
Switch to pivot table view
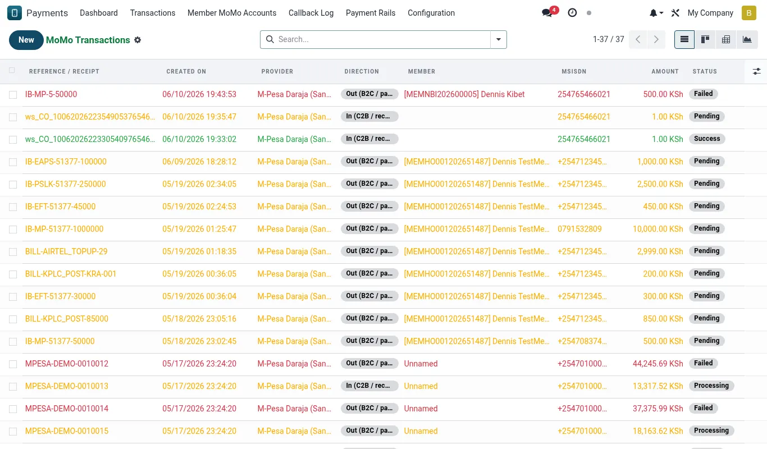[x=726, y=39]
